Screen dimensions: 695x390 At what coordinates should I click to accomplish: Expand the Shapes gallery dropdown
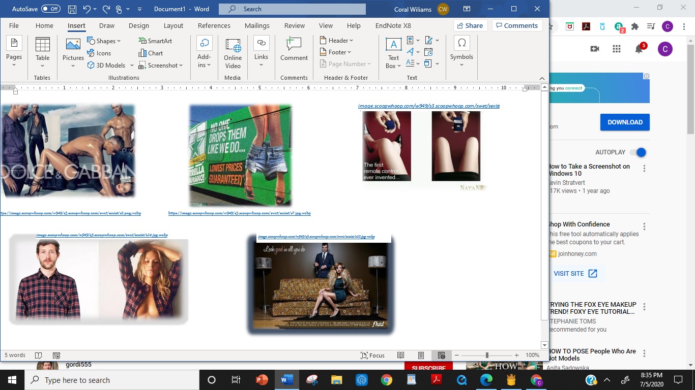tap(119, 41)
